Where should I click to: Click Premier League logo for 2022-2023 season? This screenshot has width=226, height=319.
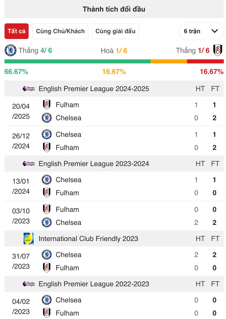(29, 284)
